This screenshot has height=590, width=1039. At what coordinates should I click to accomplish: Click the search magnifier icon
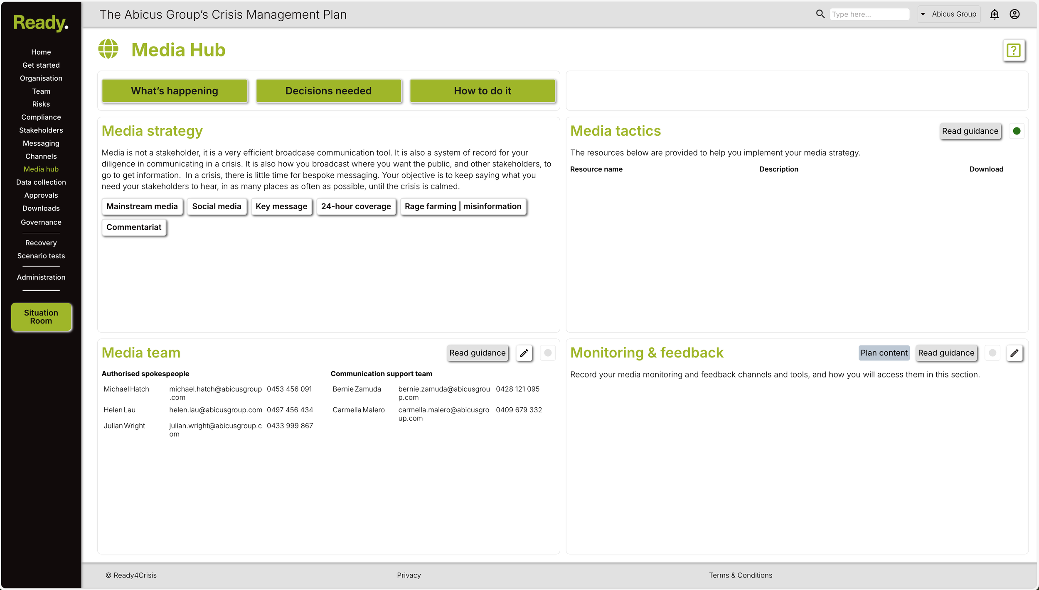coord(820,14)
